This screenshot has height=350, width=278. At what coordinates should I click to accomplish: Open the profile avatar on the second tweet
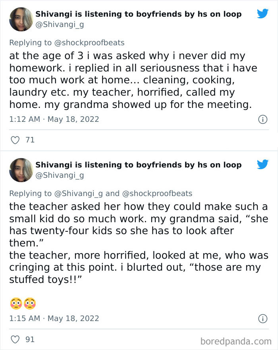pos(21,170)
